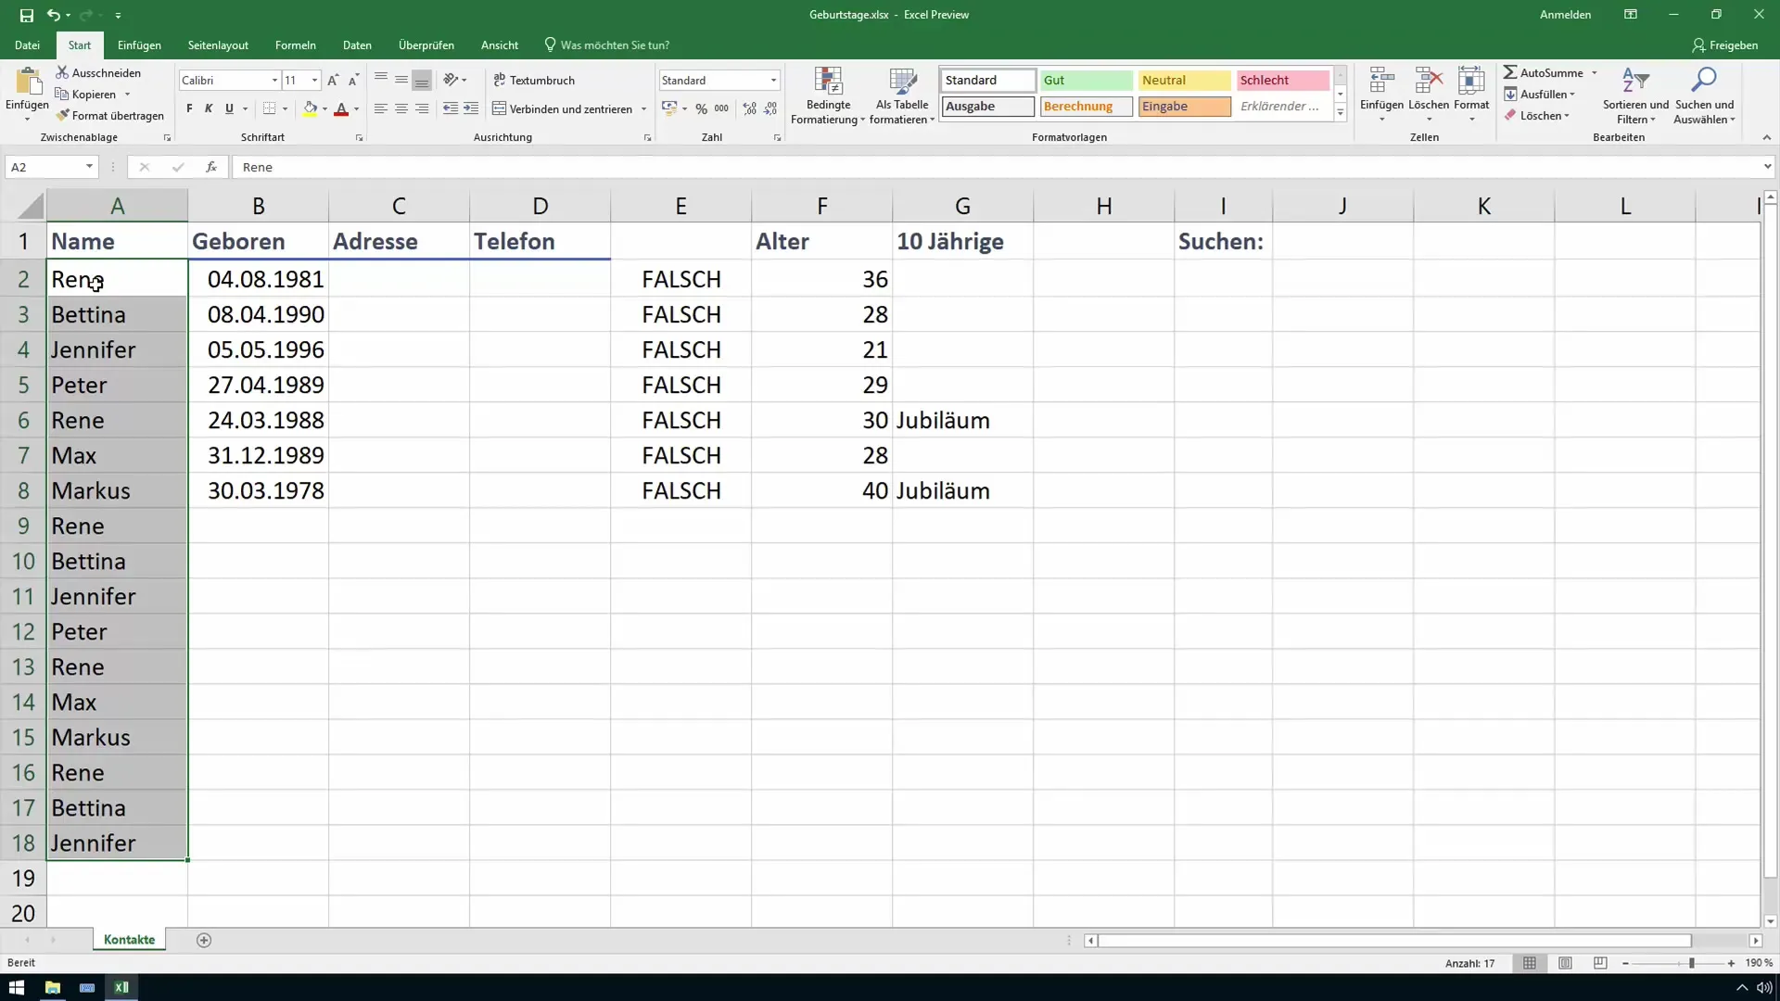Viewport: 1780px width, 1001px height.
Task: Open Bedingte Formatierung menu
Action: pyautogui.click(x=828, y=95)
